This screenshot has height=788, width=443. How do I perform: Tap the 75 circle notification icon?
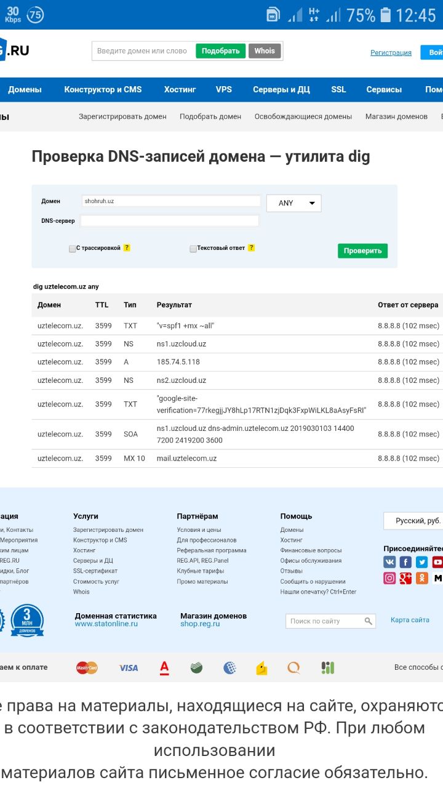pos(36,15)
